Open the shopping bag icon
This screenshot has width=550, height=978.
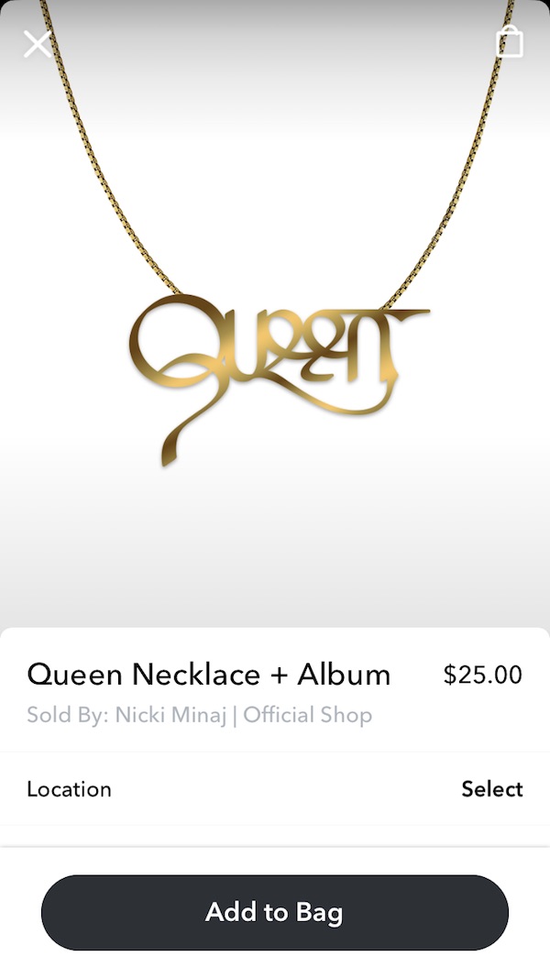[510, 42]
